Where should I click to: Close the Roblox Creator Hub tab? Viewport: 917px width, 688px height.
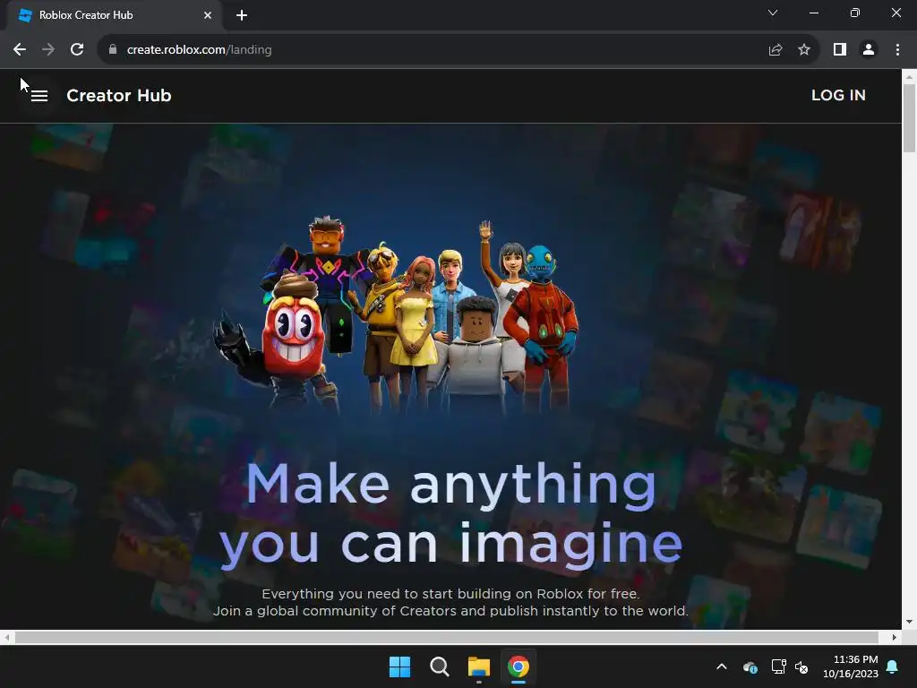pos(208,15)
